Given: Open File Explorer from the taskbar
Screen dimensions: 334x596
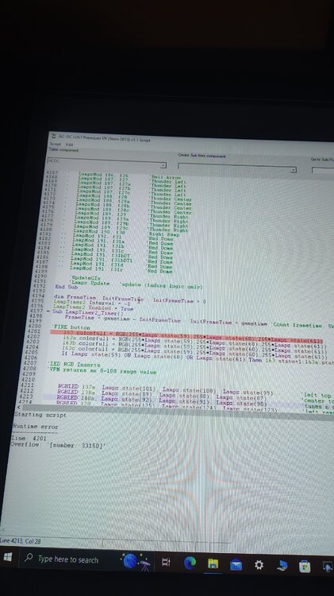Looking at the screenshot, I should coord(213,564).
